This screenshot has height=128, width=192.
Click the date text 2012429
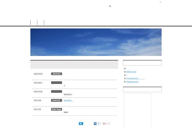coord(38,74)
